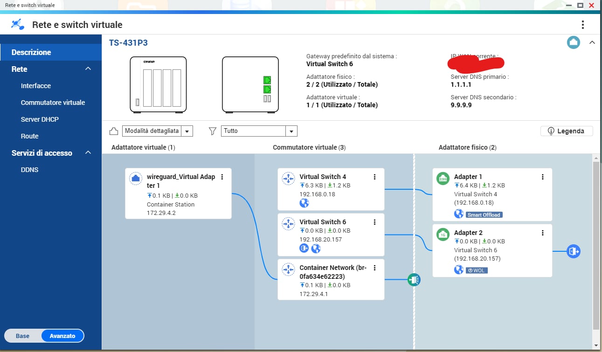Click the blue gateway icon right of Adapter 2
Screen dimensions: 602x352
click(x=573, y=251)
